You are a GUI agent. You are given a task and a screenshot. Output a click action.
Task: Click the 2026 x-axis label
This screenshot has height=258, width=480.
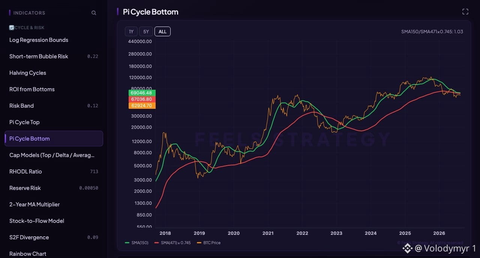(439, 233)
